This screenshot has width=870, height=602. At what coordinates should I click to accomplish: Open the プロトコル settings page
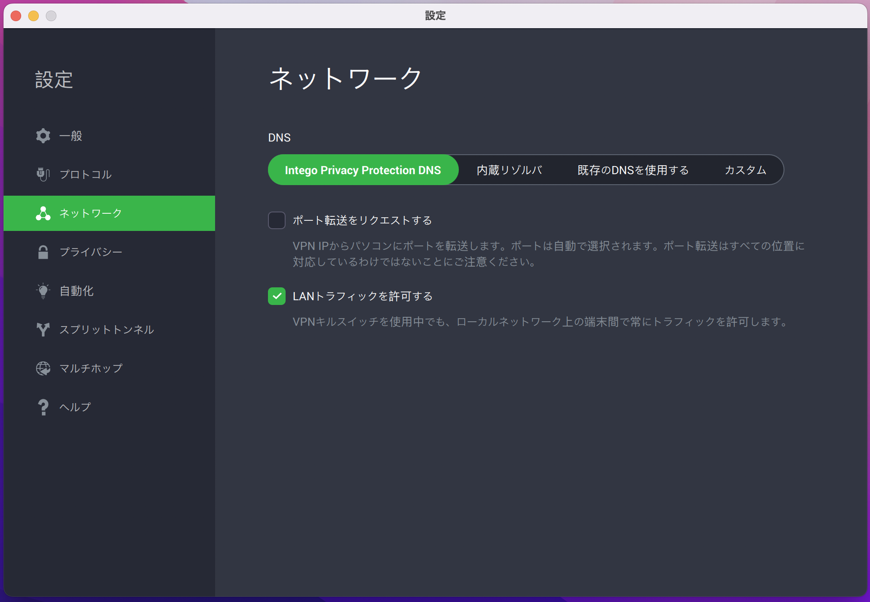(x=109, y=175)
